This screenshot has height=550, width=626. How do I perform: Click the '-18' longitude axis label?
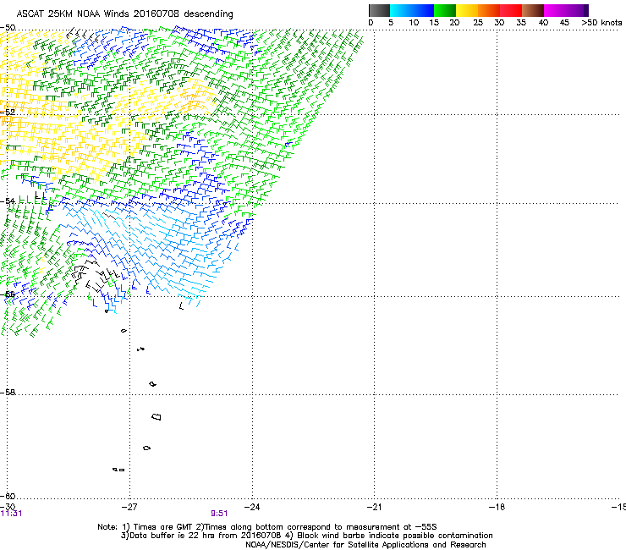[x=497, y=507]
